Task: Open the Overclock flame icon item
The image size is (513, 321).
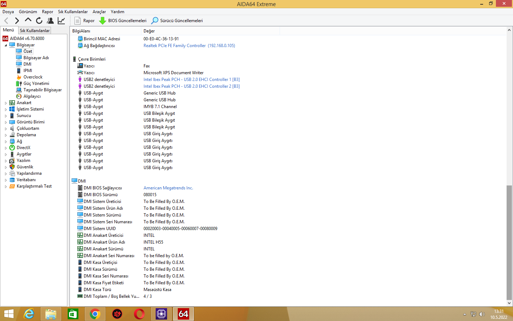Action: 19,77
